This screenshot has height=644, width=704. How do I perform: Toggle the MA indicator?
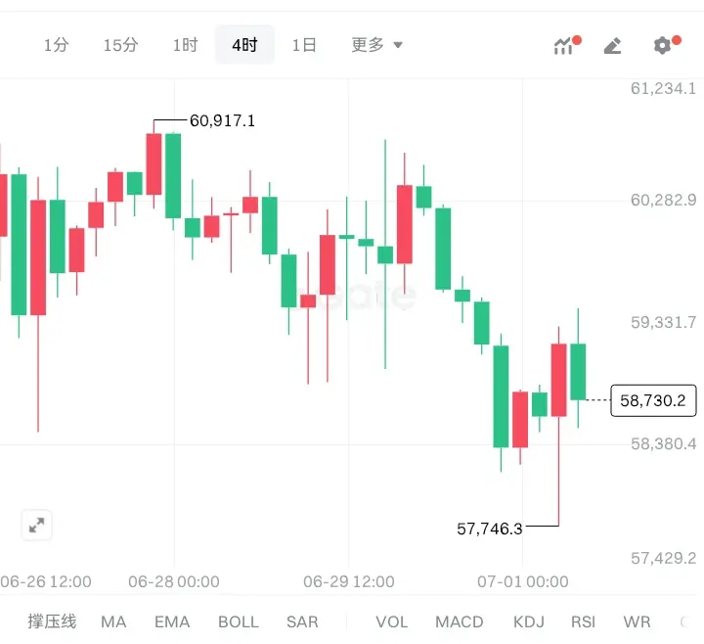coord(113,622)
